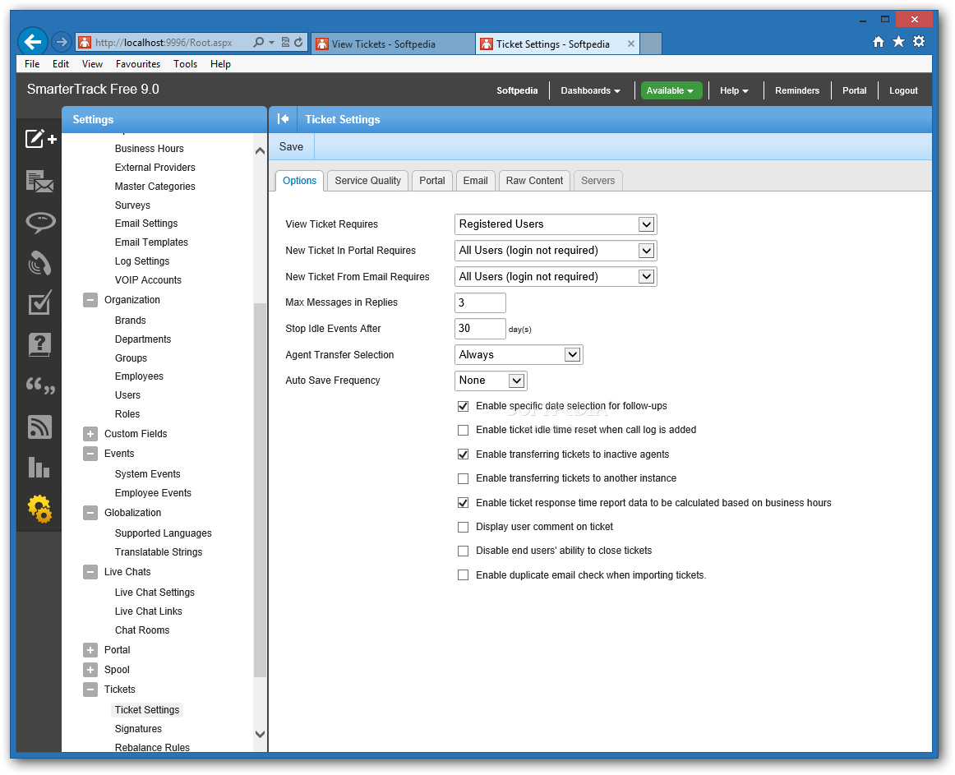955x775 pixels.
Task: Open the Reports bar chart icon
Action: (x=39, y=468)
